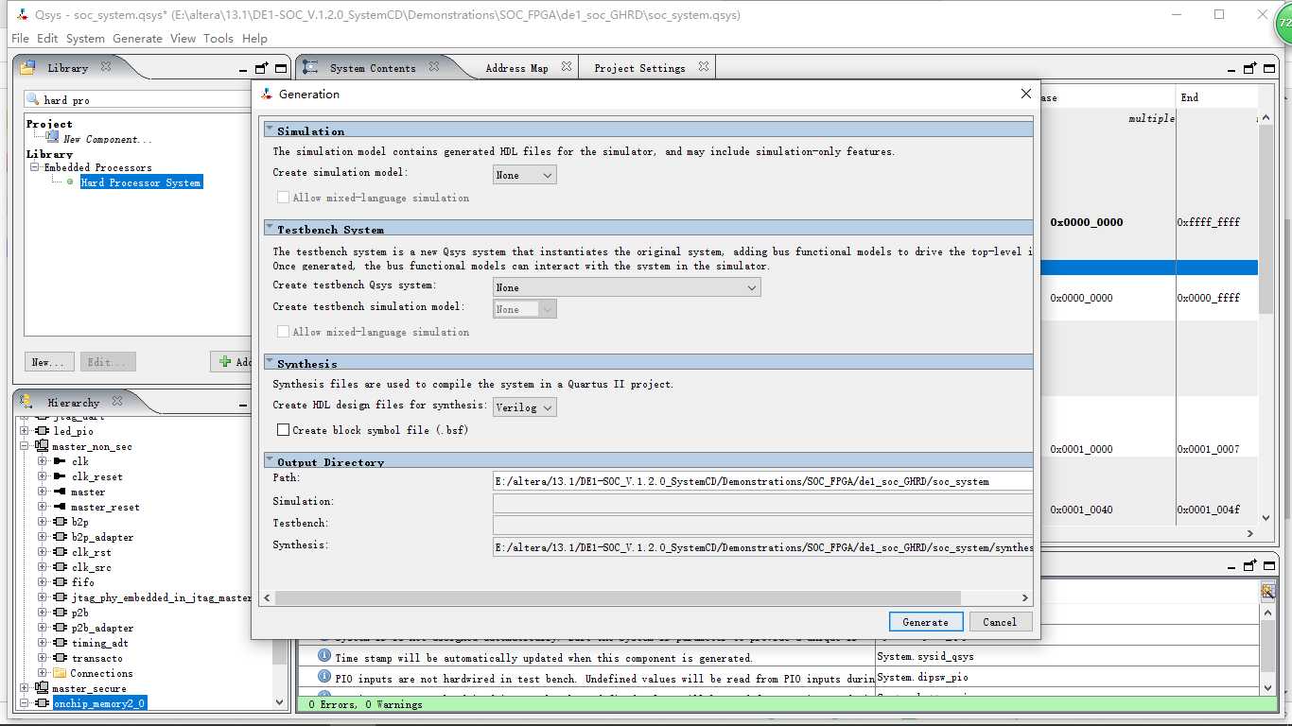The height and width of the screenshot is (726, 1292).
Task: Open the Generate menu
Action: click(x=138, y=39)
